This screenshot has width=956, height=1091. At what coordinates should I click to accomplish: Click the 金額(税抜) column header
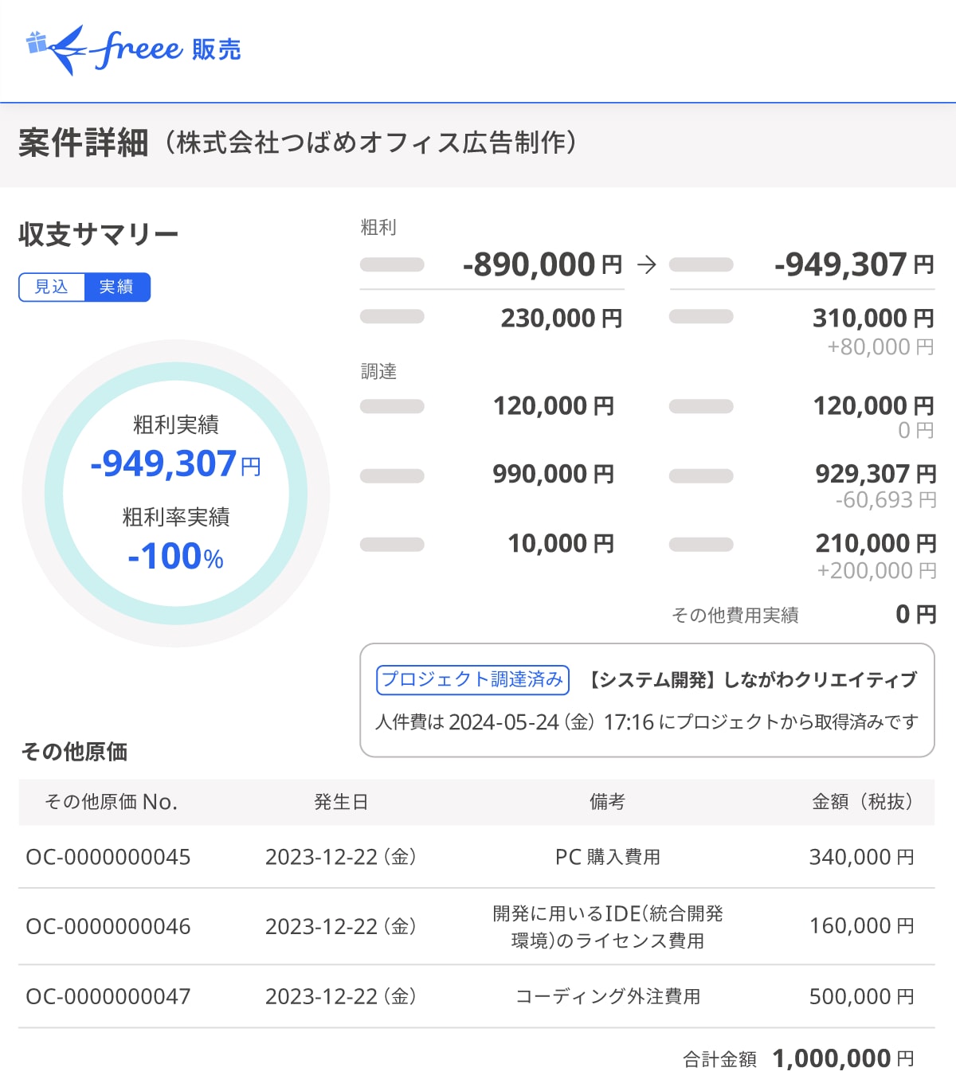pos(862,802)
